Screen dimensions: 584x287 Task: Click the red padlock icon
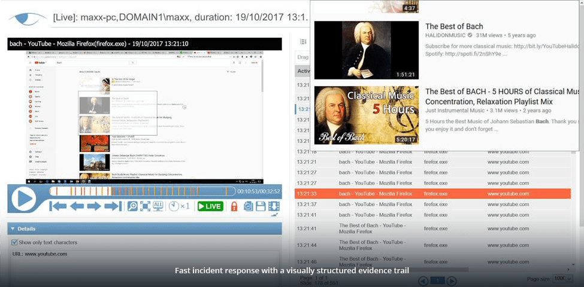click(x=234, y=206)
